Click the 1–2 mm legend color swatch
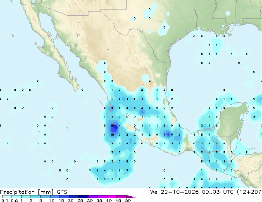Viewport: 262px width, 202px height. tap(26, 197)
